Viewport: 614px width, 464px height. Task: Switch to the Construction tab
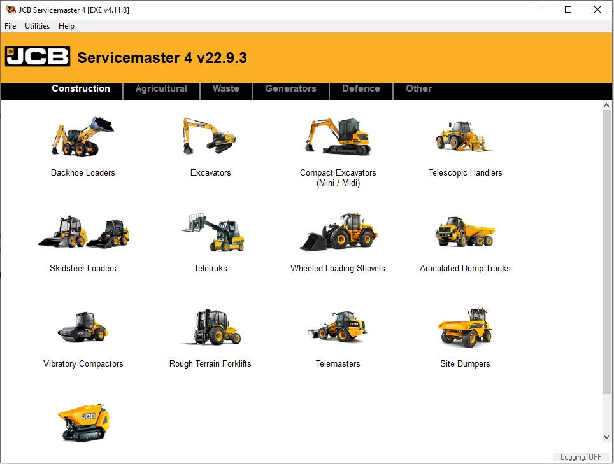tap(81, 88)
